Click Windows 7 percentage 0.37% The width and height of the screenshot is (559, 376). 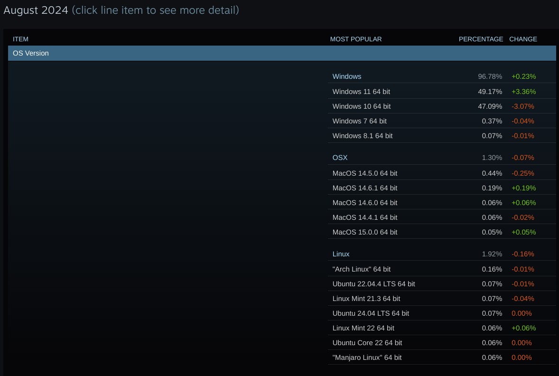point(492,121)
